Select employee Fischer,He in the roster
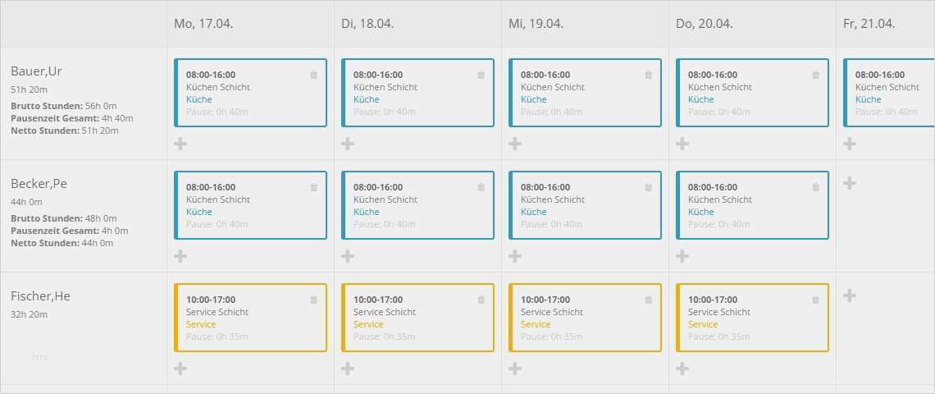This screenshot has width=935, height=394. pyautogui.click(x=40, y=296)
